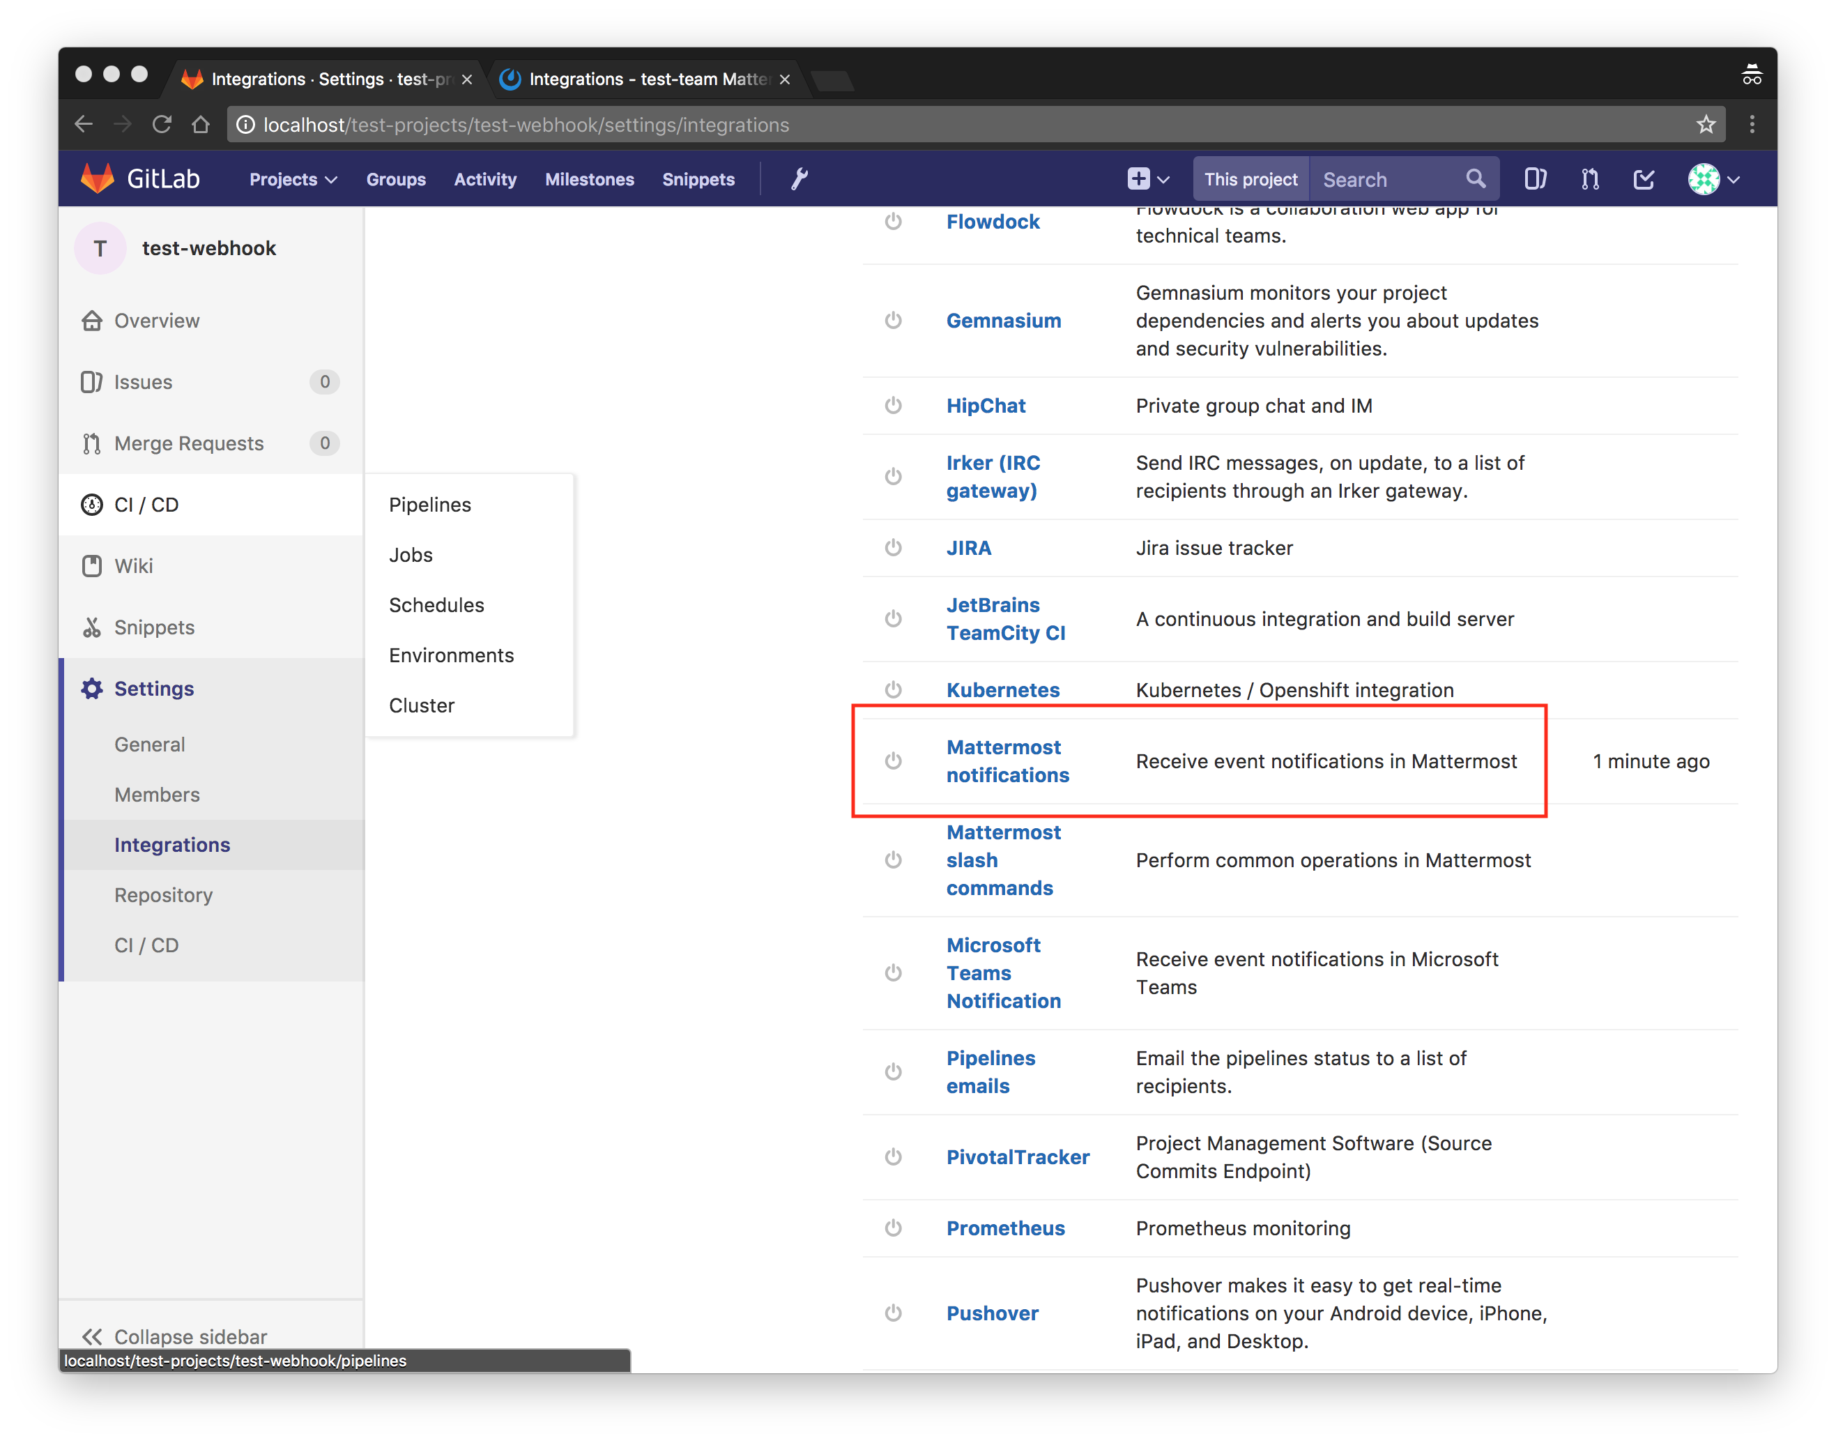Click the GitLab fox logo
Image resolution: width=1836 pixels, height=1443 pixels.
[x=98, y=178]
